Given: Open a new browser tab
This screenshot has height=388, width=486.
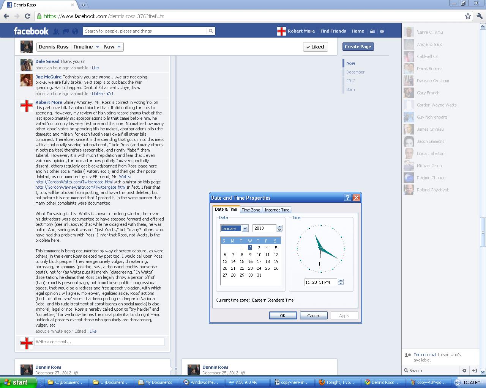Looking at the screenshot, I should coord(84,5).
